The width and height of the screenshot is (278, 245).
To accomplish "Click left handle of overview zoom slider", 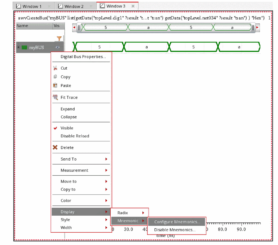I will (x=79, y=28).
